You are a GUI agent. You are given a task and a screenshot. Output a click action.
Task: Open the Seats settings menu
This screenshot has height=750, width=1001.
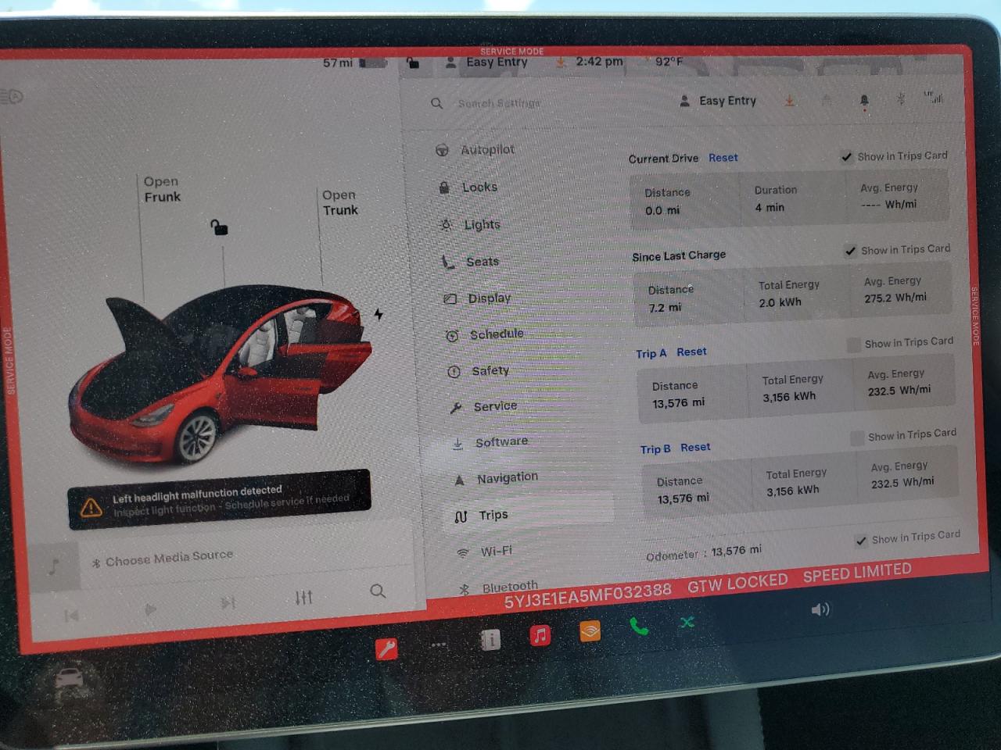(471, 262)
